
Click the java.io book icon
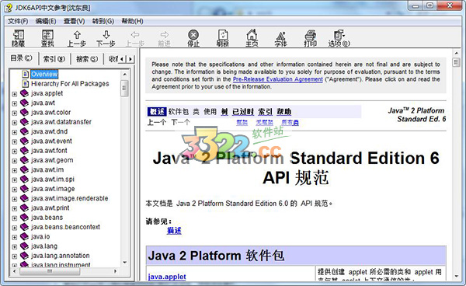click(x=24, y=236)
